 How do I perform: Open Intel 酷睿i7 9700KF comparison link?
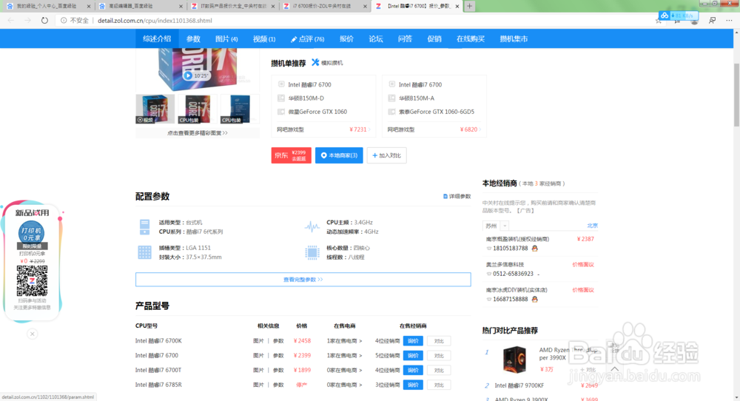[519, 385]
